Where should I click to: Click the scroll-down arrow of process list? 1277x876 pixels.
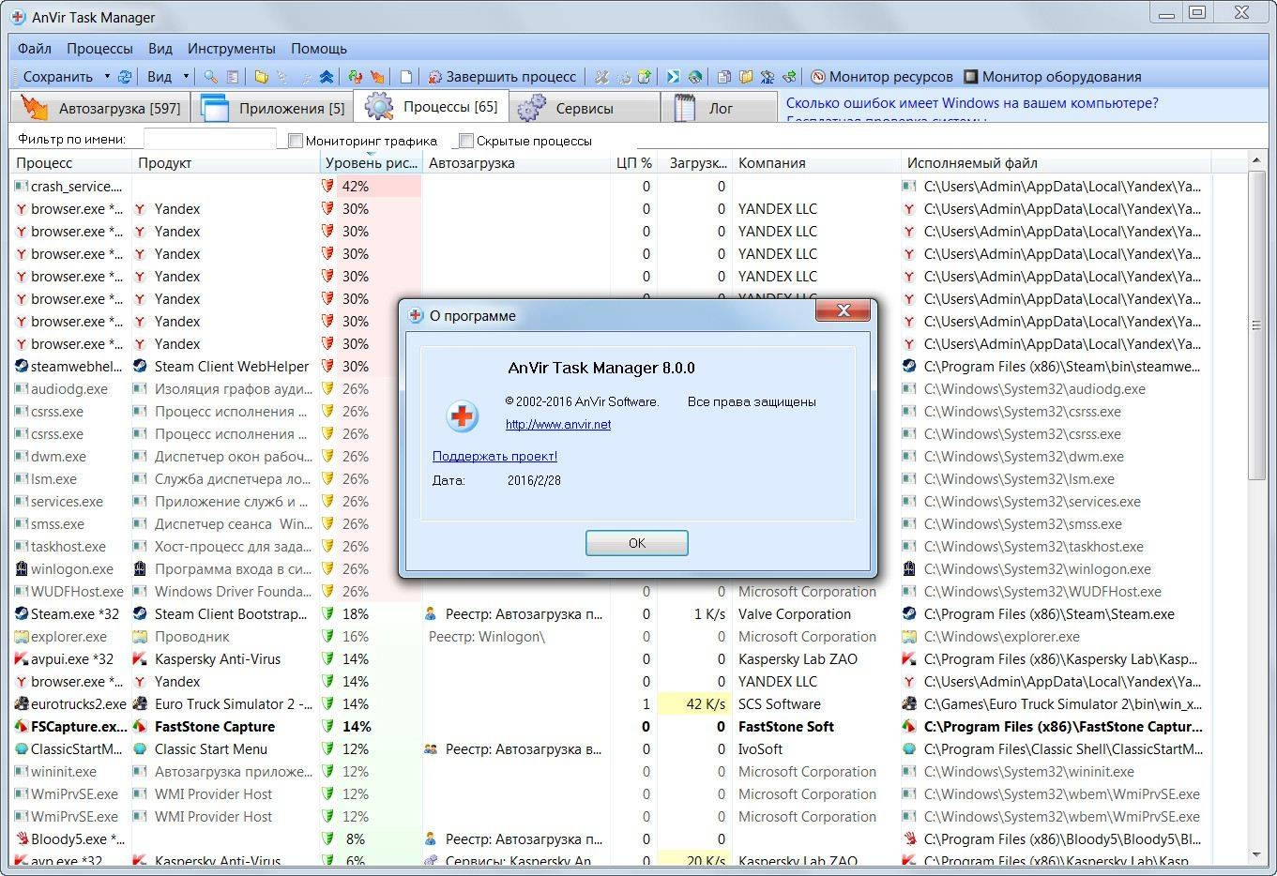point(1257,854)
